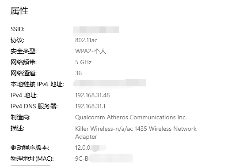Click the 协议: label
The width and height of the screenshot is (232, 166).
[17, 40]
